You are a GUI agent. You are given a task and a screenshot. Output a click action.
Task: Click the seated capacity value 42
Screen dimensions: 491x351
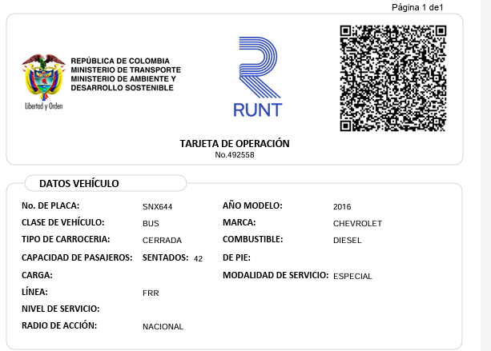pos(199,259)
